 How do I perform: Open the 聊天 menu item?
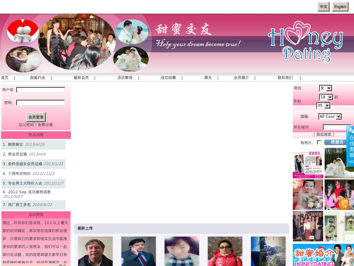[x=208, y=78]
